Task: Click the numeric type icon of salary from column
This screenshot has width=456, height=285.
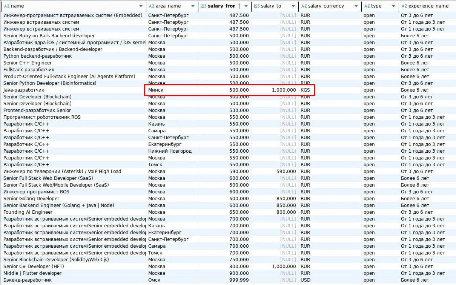Action: [203, 6]
